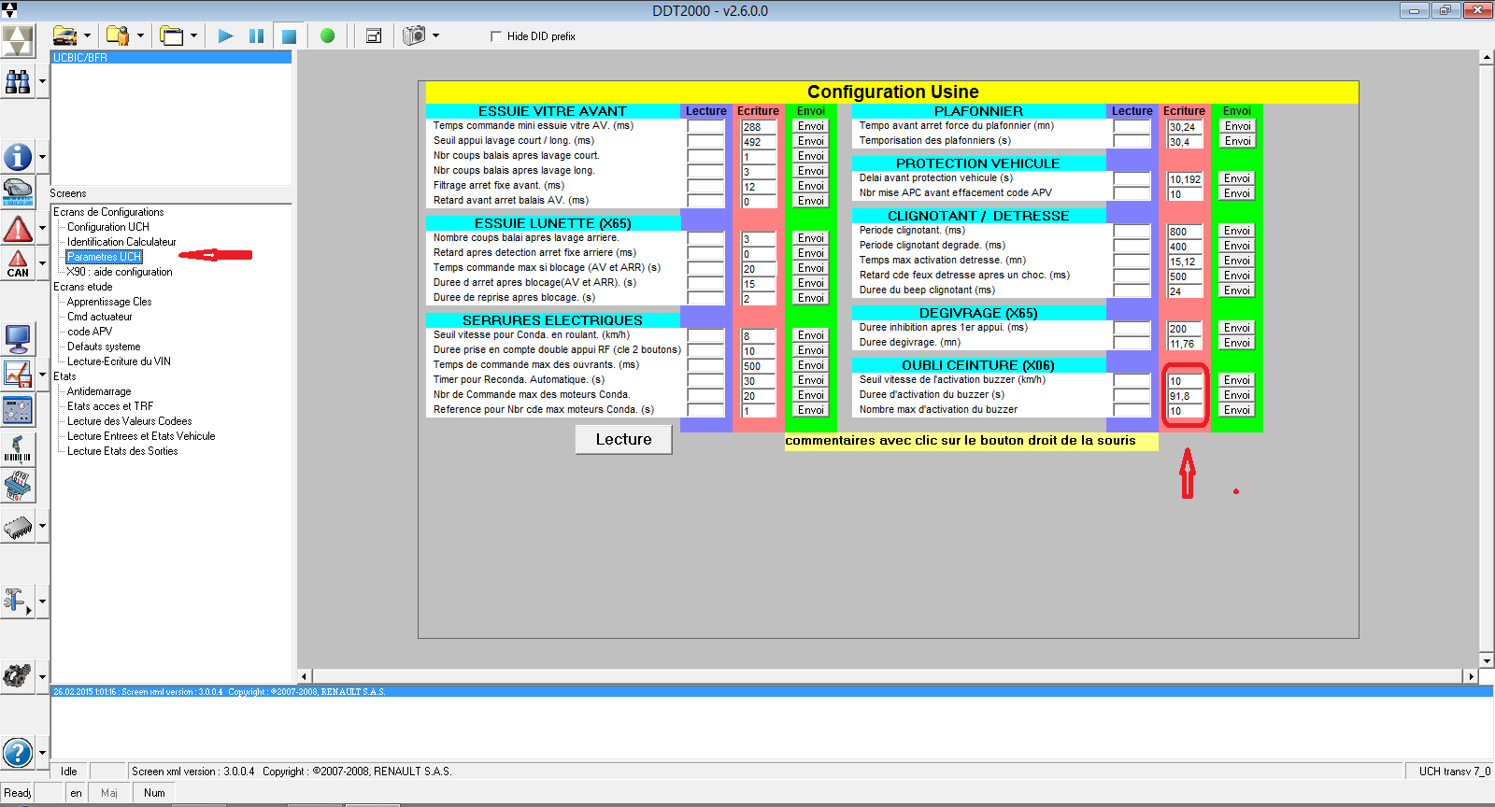The height and width of the screenshot is (807, 1495).
Task: Open dropdown arrow next to camera icon
Action: [435, 36]
